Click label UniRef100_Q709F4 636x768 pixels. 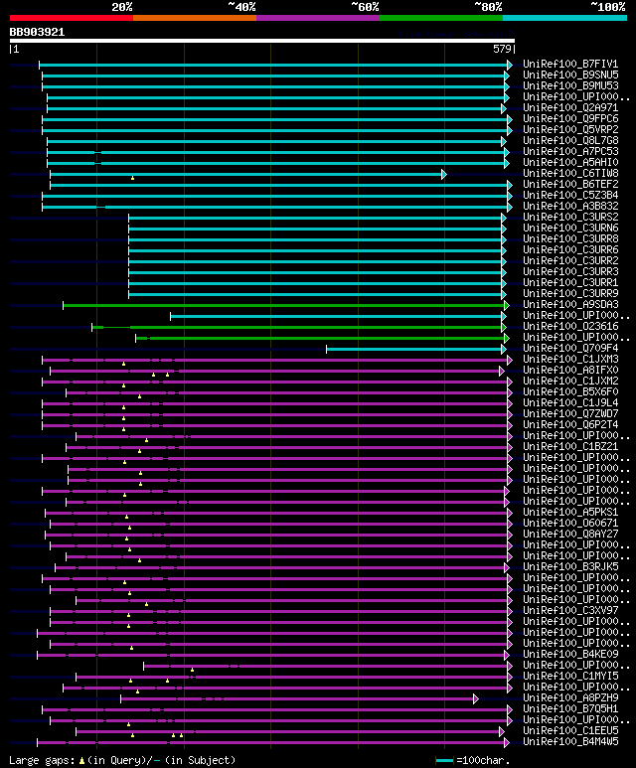(x=570, y=348)
